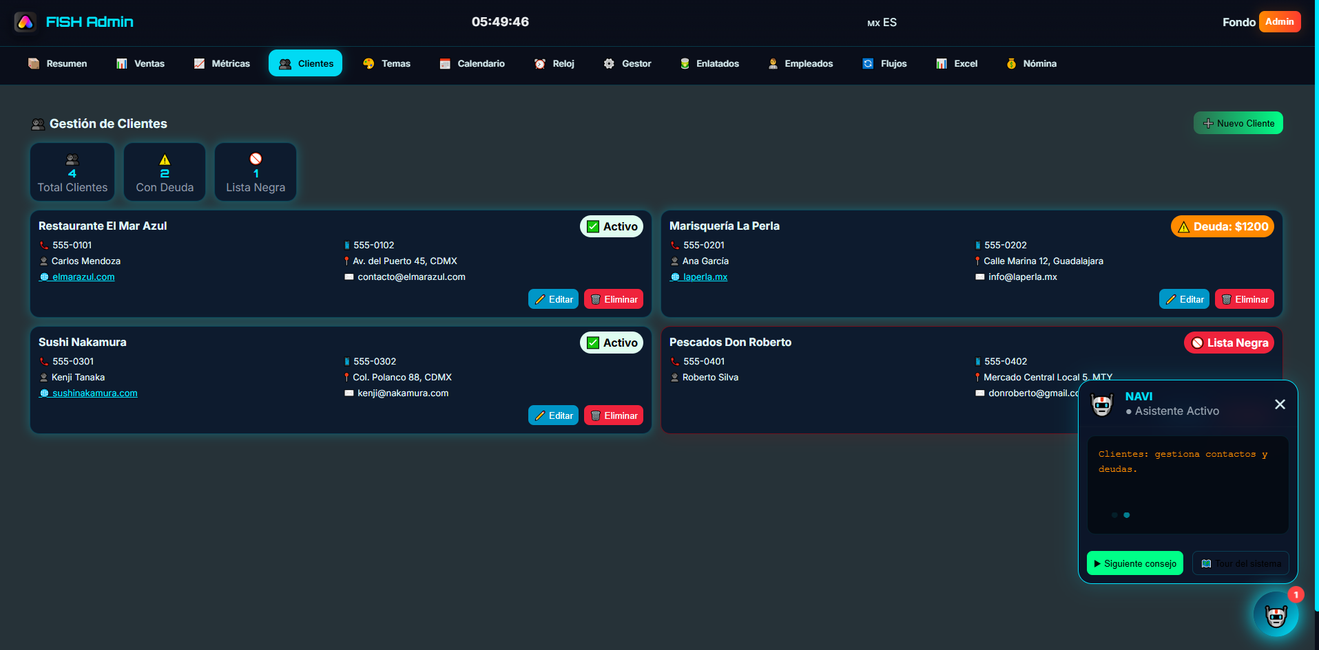Open the Temas palette tab

[386, 63]
